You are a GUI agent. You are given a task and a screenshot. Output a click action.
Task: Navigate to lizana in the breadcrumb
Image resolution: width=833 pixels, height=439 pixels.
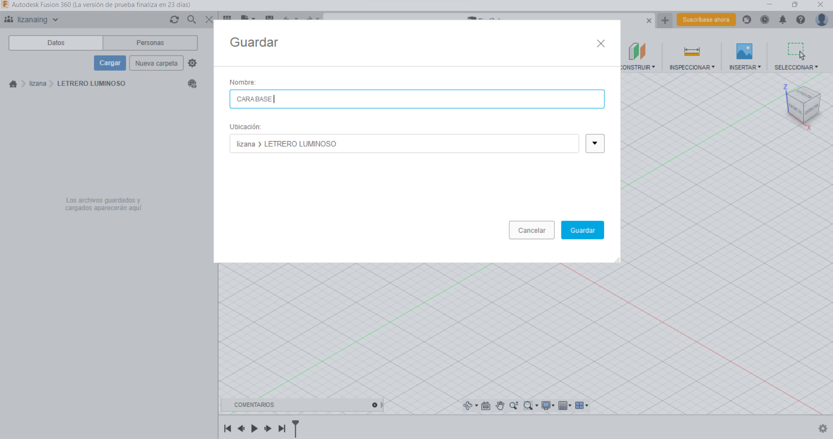tap(38, 83)
